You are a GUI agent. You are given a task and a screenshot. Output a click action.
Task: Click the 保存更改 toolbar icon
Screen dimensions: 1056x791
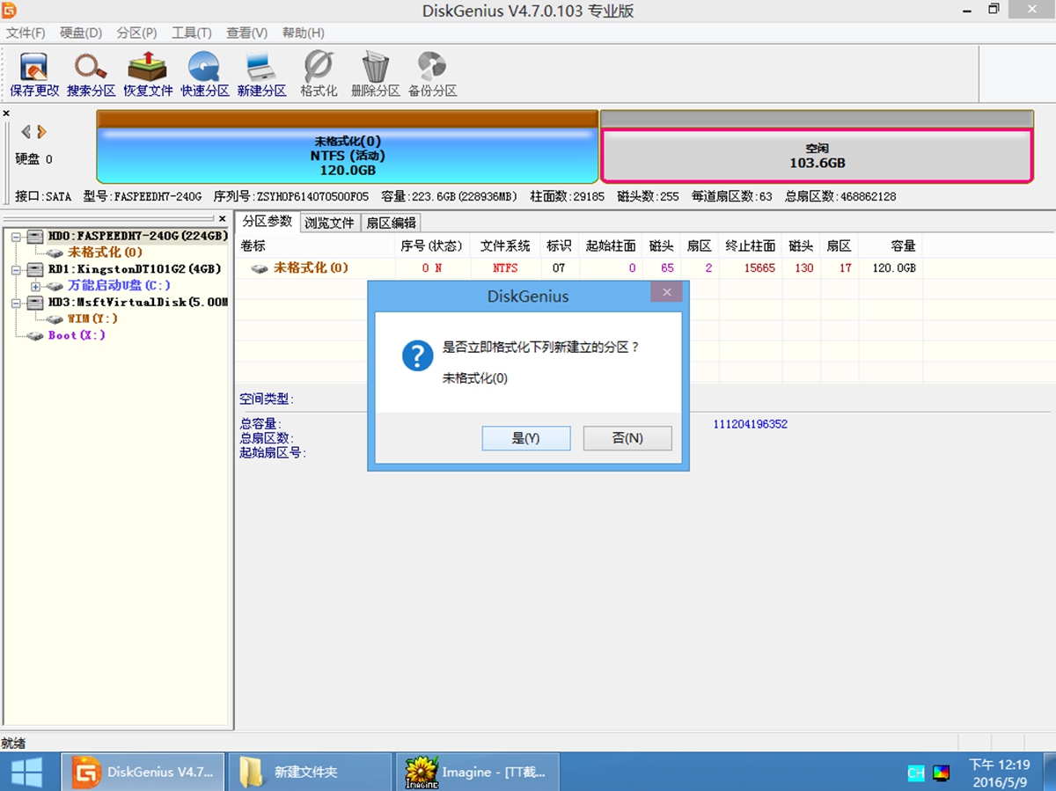tap(33, 73)
